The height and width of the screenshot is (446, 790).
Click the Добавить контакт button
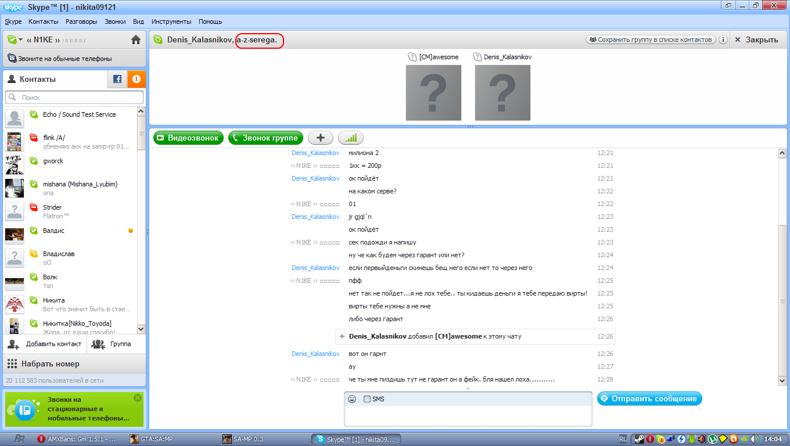point(45,344)
